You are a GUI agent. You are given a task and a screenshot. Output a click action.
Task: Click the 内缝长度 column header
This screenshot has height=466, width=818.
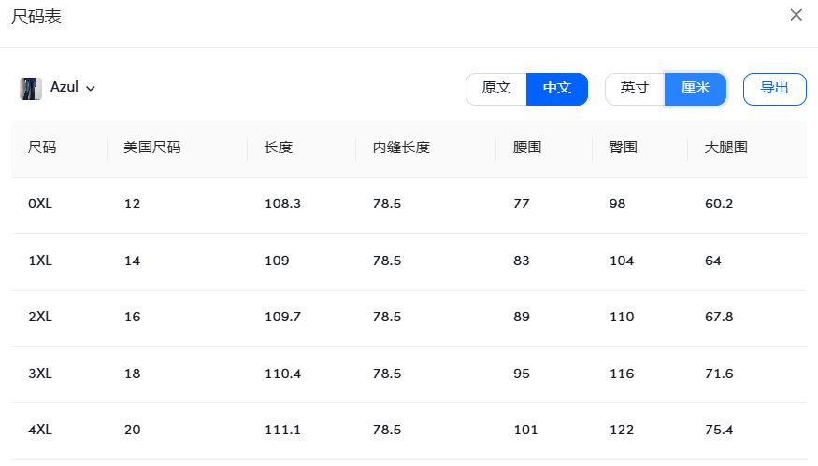coord(401,148)
